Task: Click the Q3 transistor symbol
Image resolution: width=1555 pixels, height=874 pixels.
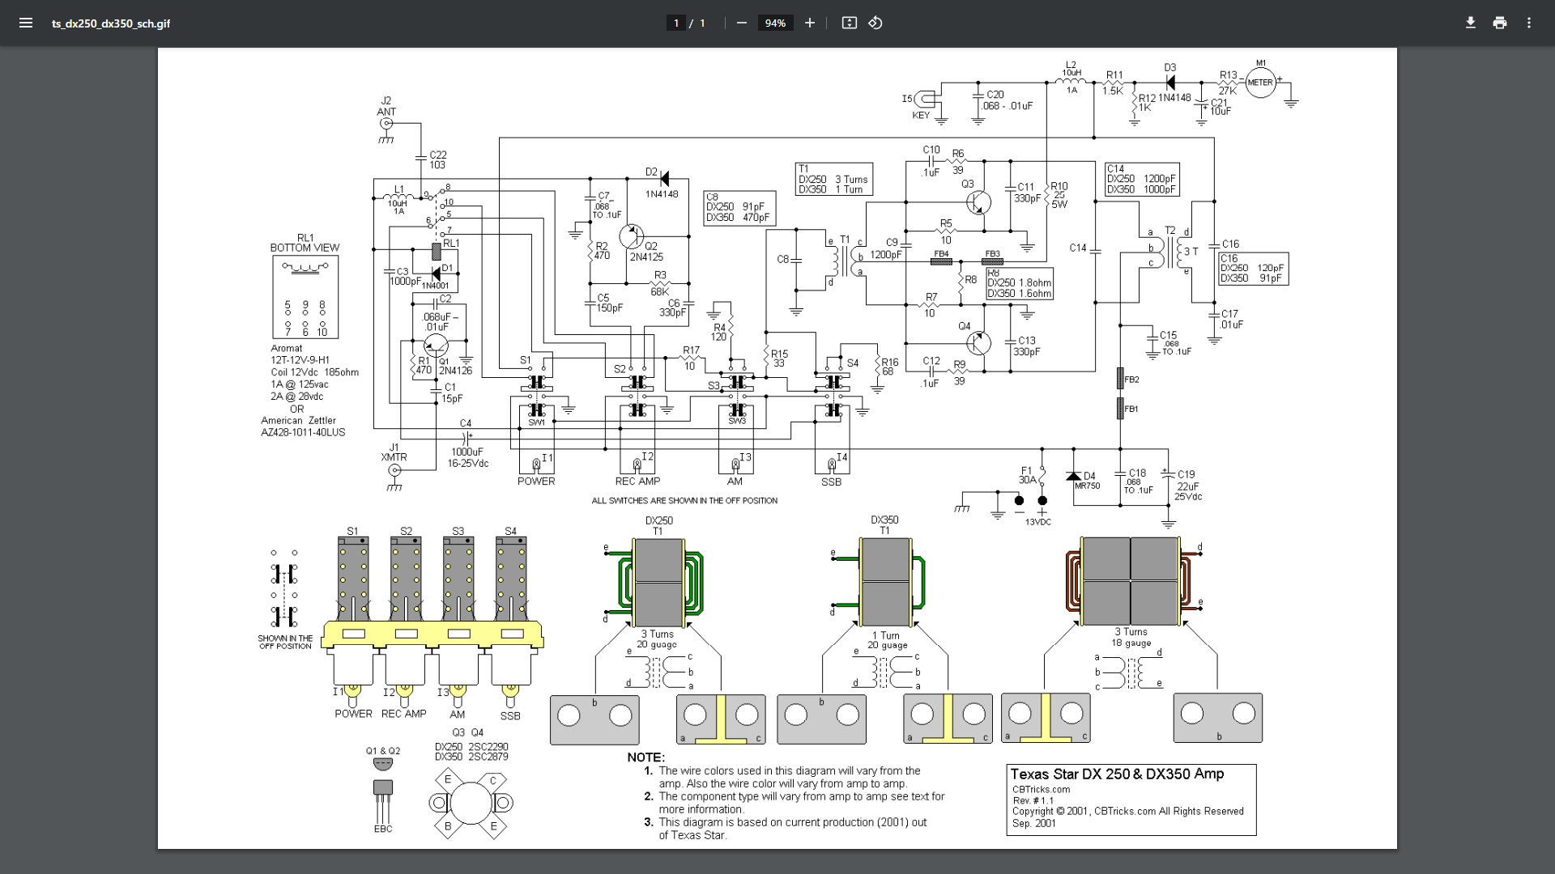Action: pyautogui.click(x=978, y=202)
